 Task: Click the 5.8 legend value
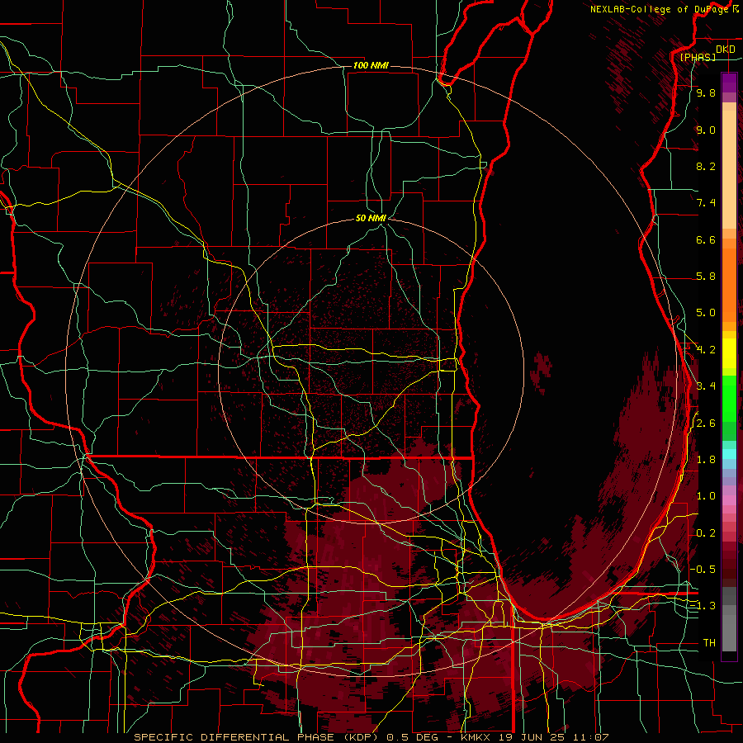(706, 277)
